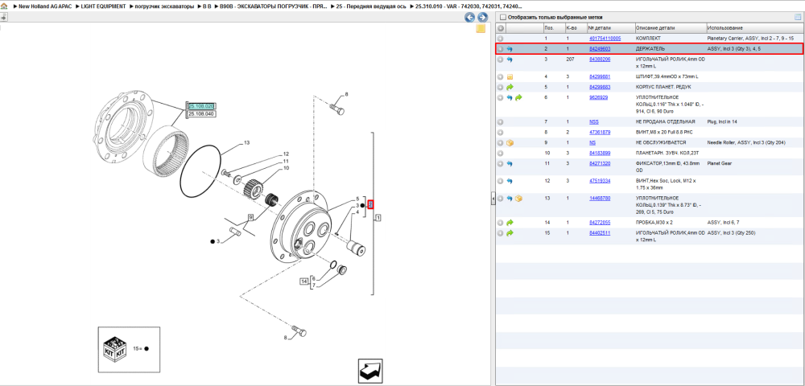This screenshot has height=386, width=805.
Task: Sort by the '№ детали' column header
Action: click(610, 27)
